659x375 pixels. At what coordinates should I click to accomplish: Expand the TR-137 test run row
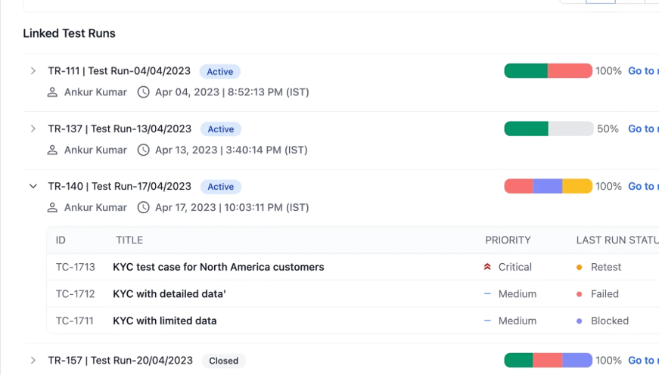coord(33,129)
